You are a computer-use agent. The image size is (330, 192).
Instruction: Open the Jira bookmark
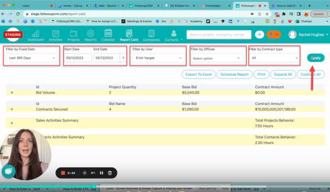point(161,21)
